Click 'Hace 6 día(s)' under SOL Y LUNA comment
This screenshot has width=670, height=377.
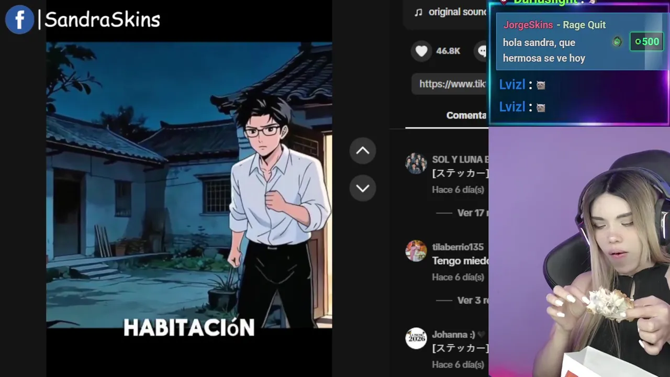tap(458, 190)
